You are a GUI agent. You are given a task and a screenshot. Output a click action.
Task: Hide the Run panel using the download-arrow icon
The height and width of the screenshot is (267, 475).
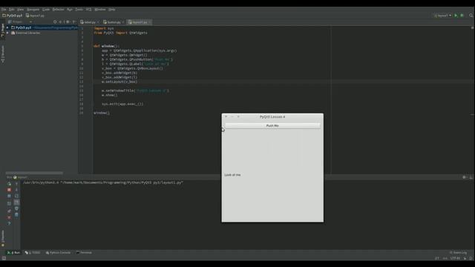tap(471, 177)
